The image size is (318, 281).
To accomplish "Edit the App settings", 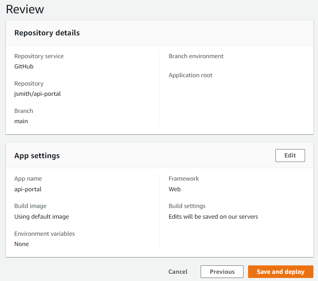I will (x=290, y=156).
